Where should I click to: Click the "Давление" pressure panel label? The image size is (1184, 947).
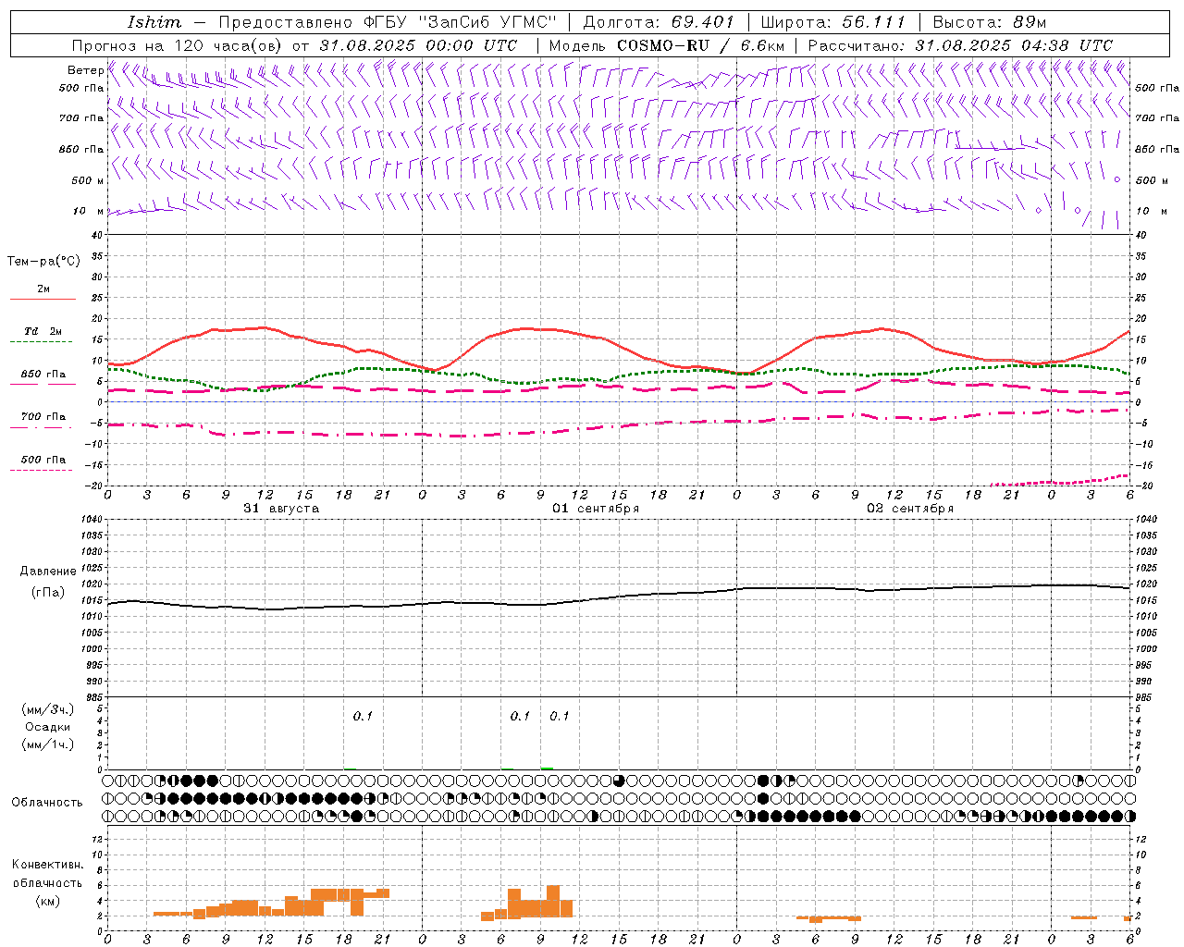tap(48, 572)
